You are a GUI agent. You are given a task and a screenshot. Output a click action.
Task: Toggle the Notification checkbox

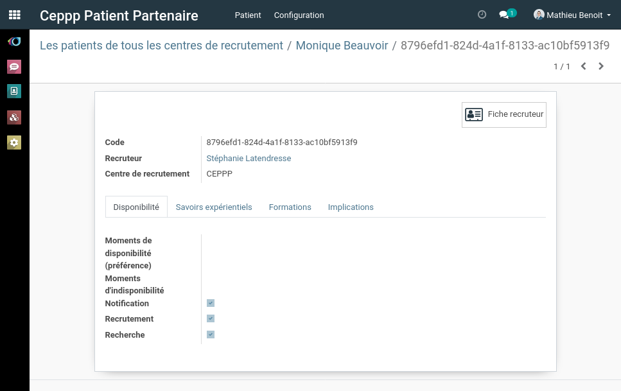(211, 303)
